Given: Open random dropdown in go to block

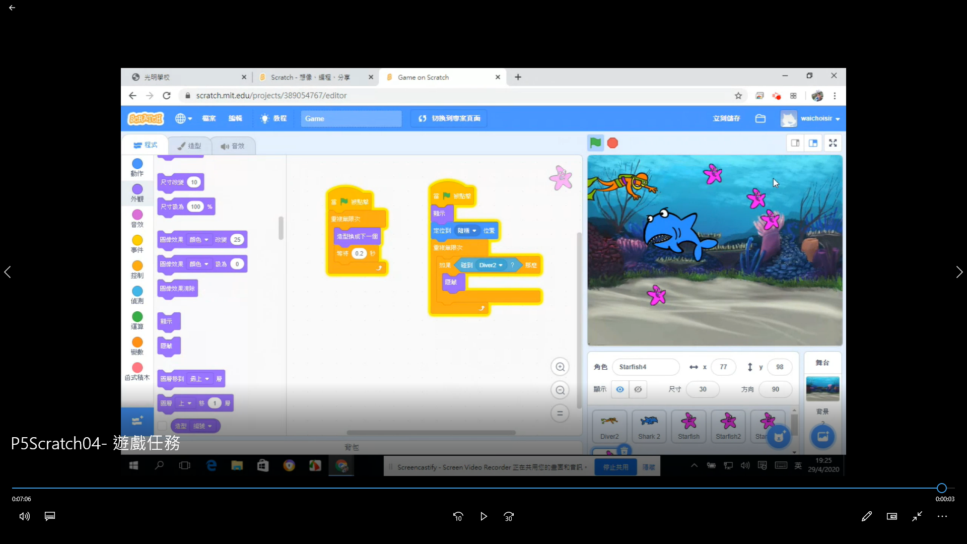Looking at the screenshot, I should point(467,231).
